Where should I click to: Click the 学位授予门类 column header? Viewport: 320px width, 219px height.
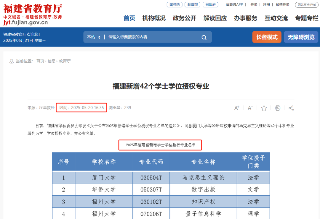click(253, 162)
